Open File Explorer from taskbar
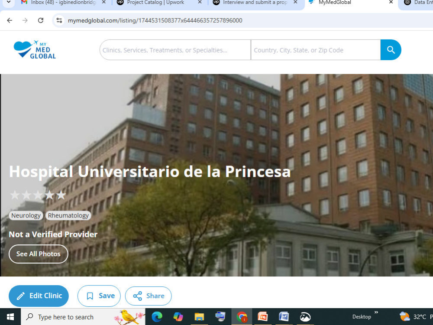The height and width of the screenshot is (325, 433). (199, 317)
